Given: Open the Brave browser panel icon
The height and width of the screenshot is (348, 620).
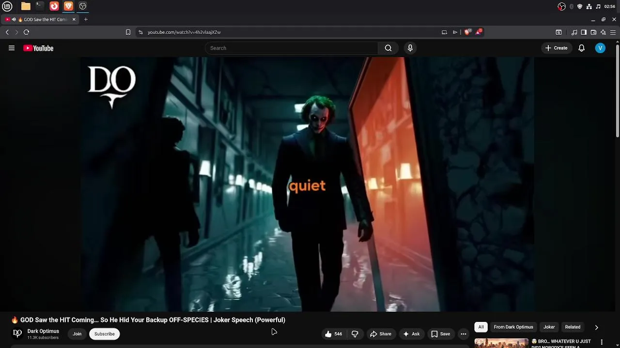Looking at the screenshot, I should (68, 6).
